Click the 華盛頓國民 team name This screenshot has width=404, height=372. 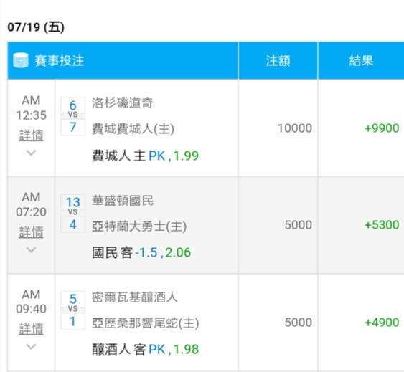123,200
